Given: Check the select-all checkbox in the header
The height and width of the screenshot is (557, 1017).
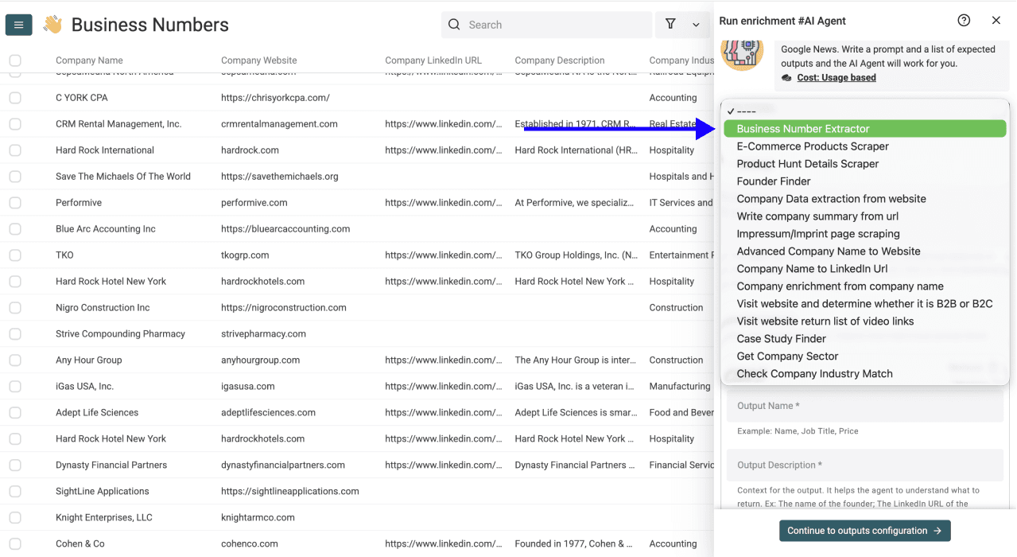Looking at the screenshot, I should click(13, 60).
